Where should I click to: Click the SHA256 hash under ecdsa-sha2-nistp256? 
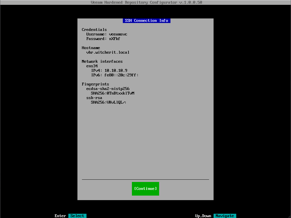tap(112, 93)
